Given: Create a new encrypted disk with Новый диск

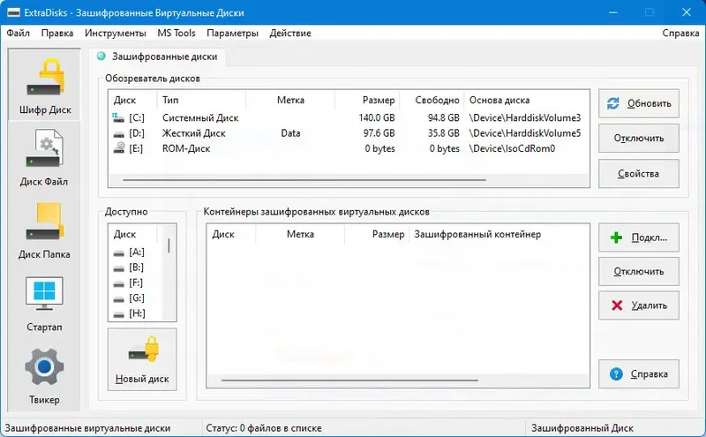Looking at the screenshot, I should tap(142, 359).
